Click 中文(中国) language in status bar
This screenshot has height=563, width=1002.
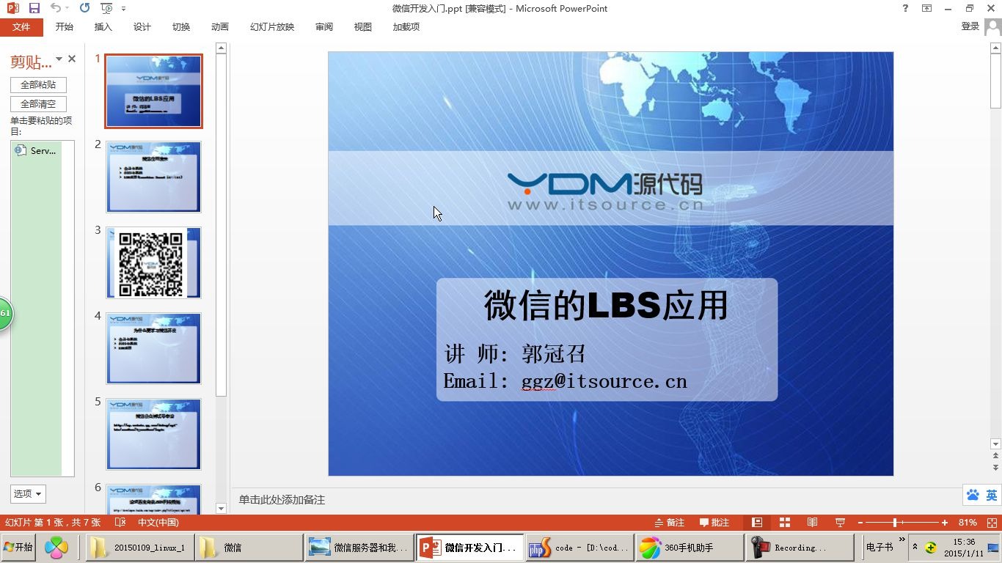pyautogui.click(x=158, y=523)
